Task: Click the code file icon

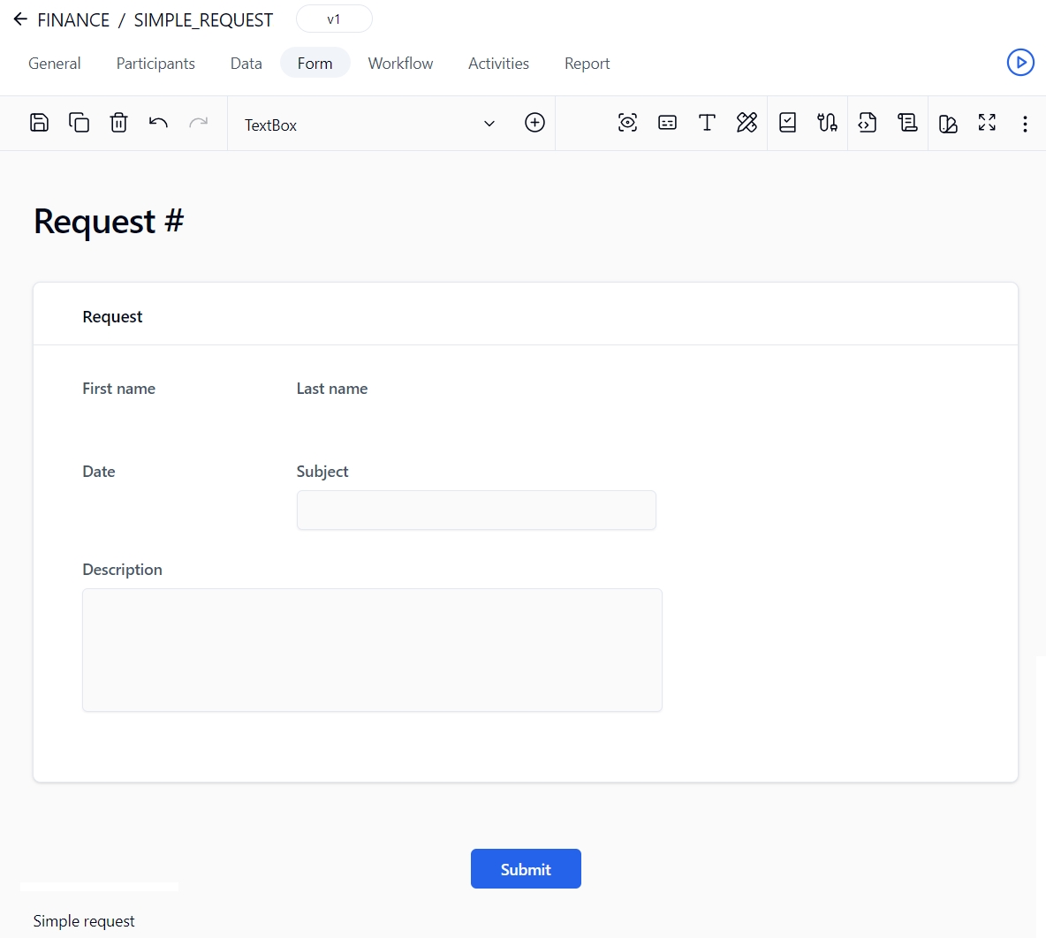Action: (868, 123)
